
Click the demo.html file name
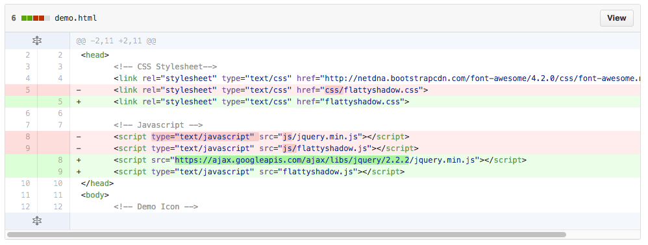[x=75, y=18]
